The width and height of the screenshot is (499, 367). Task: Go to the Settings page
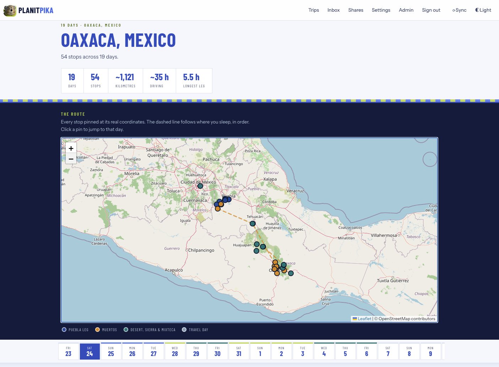381,10
